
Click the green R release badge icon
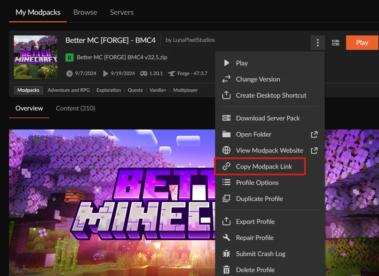69,57
